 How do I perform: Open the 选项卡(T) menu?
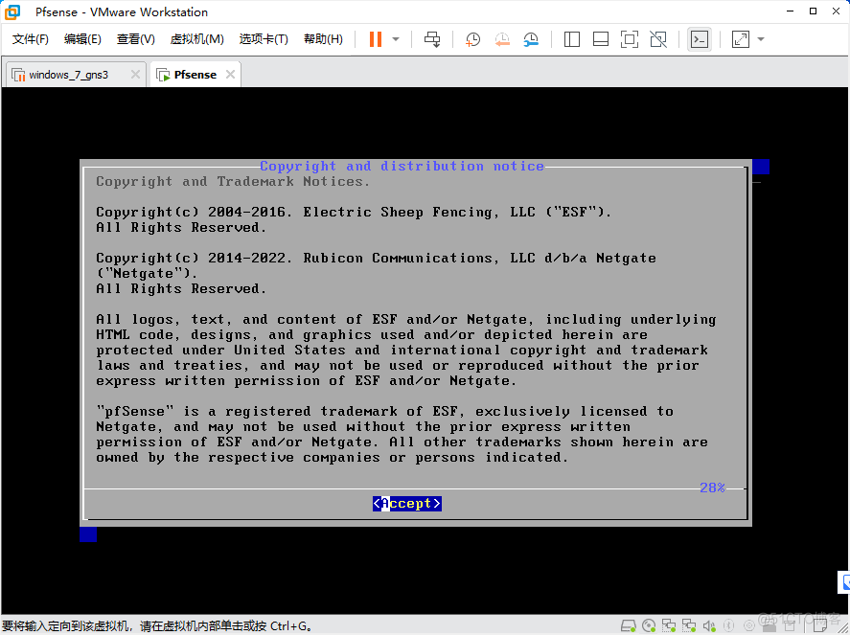point(264,39)
